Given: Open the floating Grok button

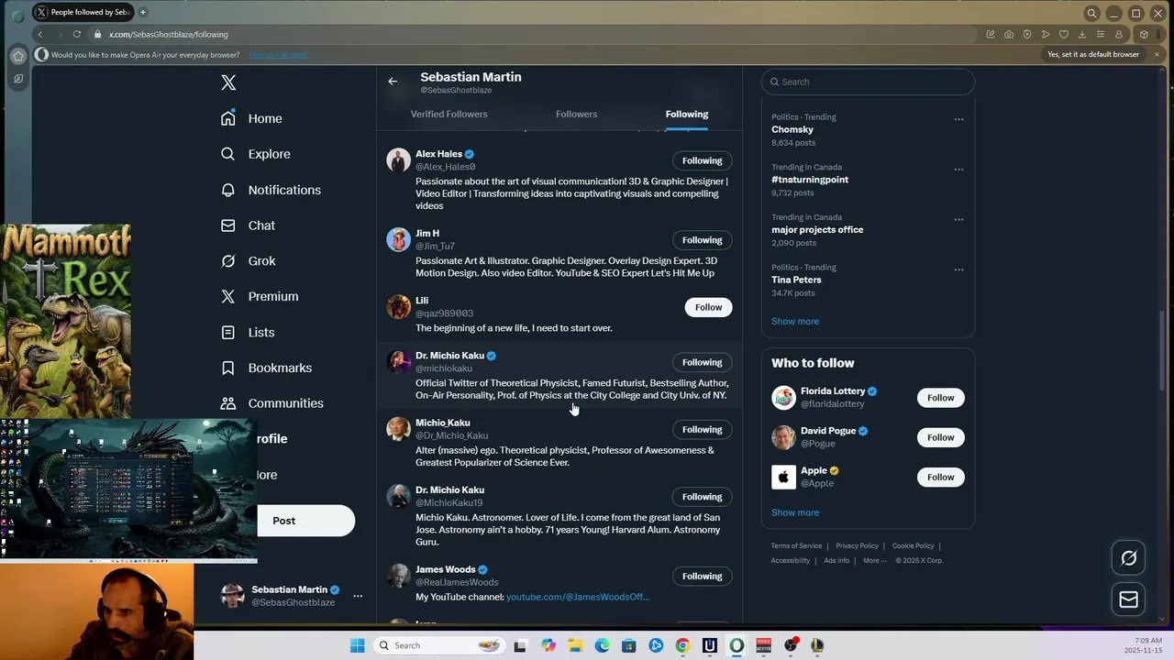Looking at the screenshot, I should pyautogui.click(x=1129, y=557).
